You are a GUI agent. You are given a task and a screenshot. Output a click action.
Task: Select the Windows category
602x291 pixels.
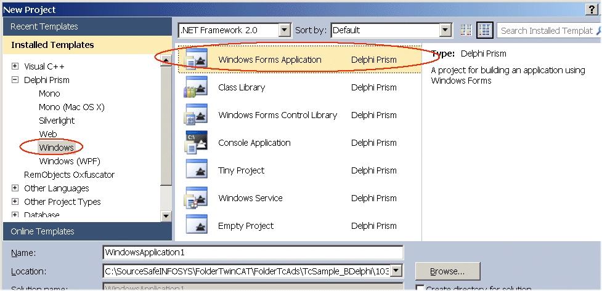57,147
